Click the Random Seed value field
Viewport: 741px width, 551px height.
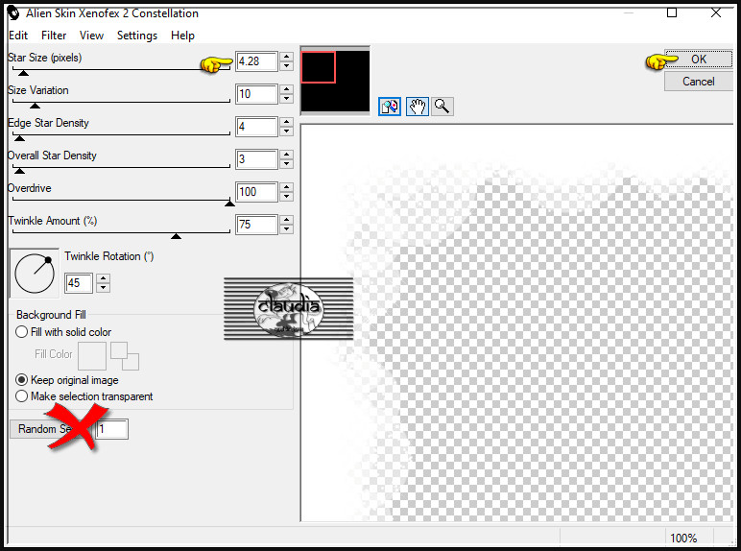(112, 429)
